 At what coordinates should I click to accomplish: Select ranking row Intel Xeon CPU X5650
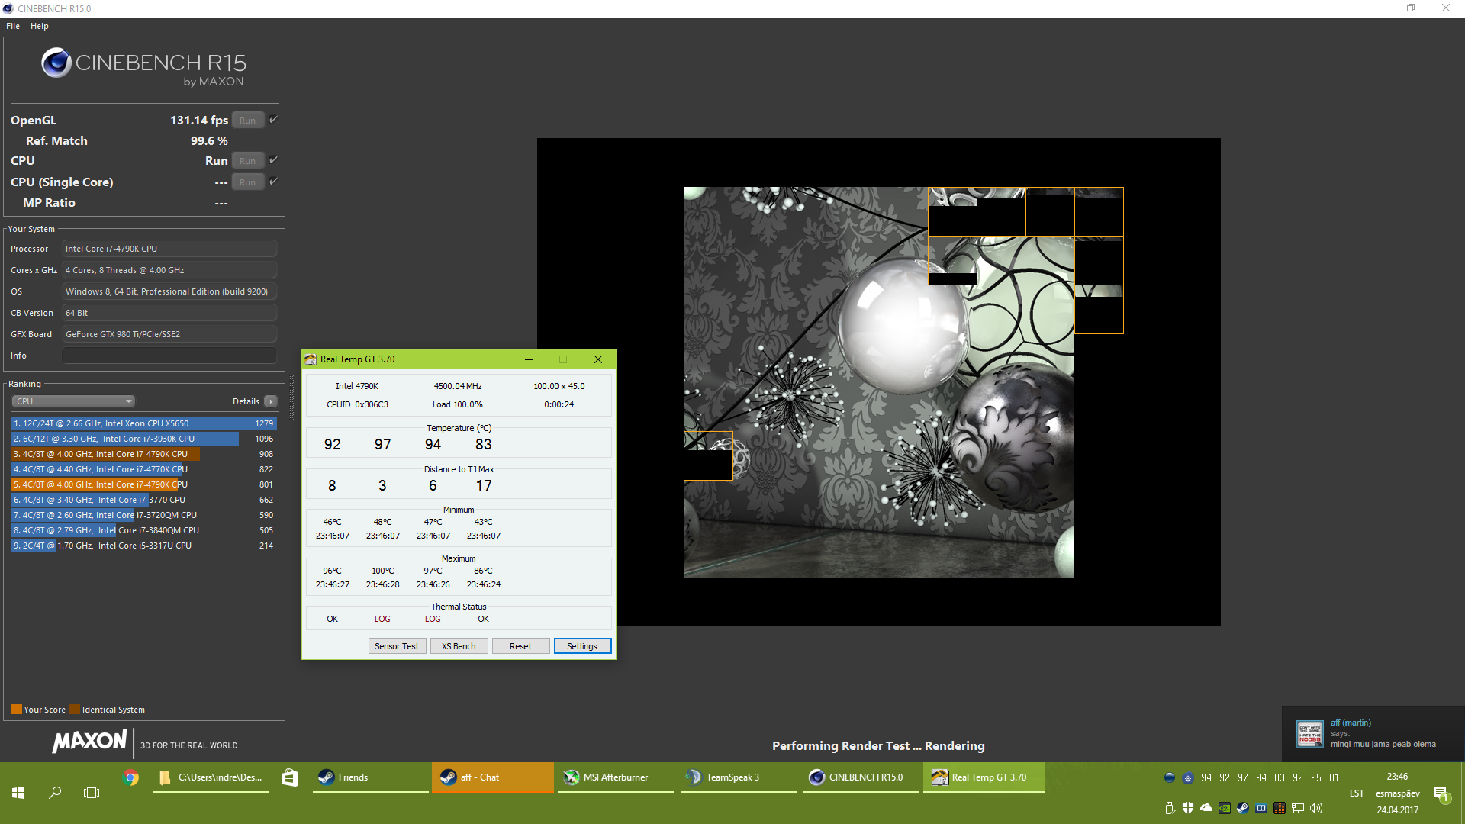pyautogui.click(x=143, y=423)
